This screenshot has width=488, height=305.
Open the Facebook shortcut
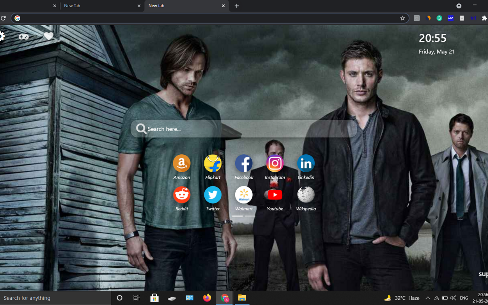[x=244, y=164]
